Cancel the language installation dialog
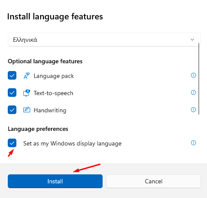207x198 pixels. point(154,181)
